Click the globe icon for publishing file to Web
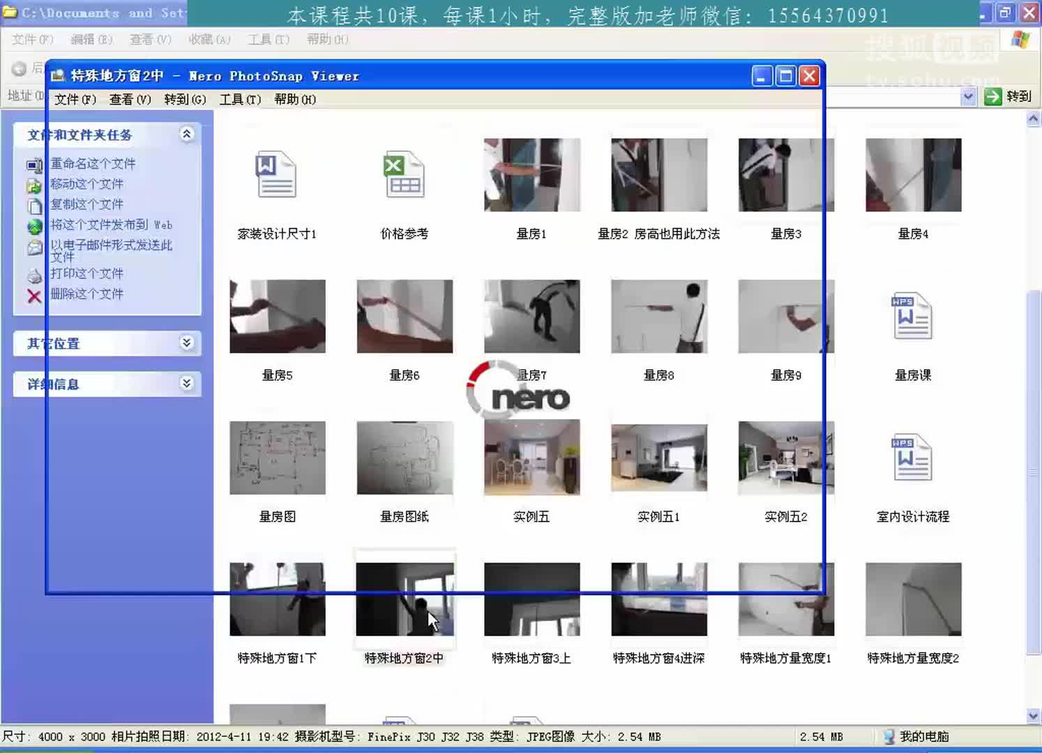This screenshot has width=1042, height=753. click(x=33, y=226)
